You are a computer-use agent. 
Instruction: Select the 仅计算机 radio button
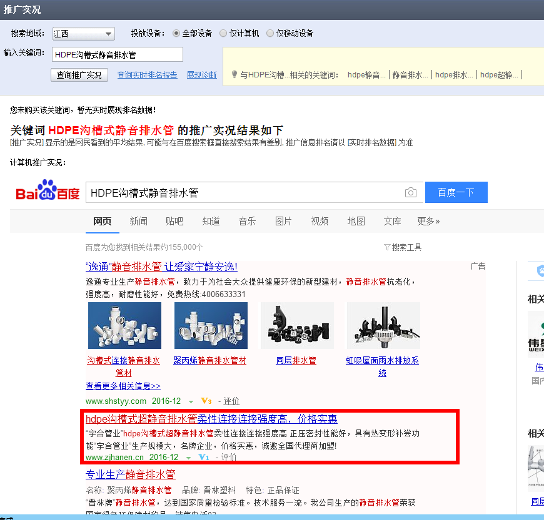223,33
